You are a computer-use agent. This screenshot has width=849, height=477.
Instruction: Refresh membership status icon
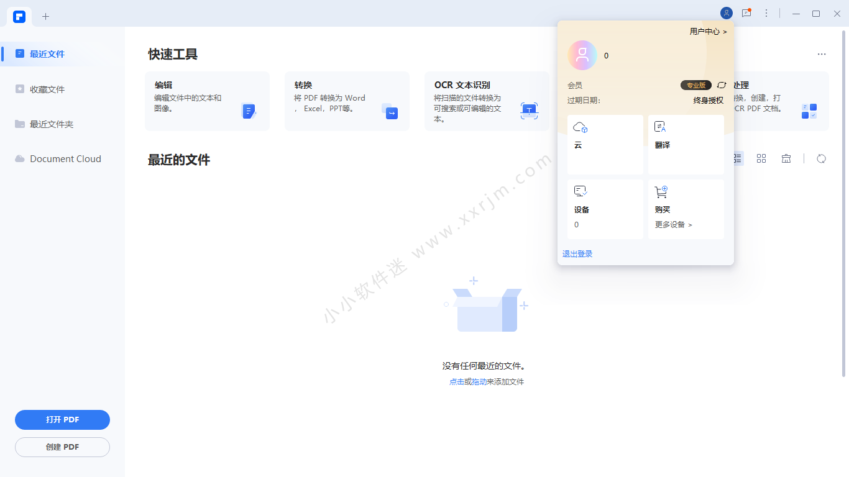click(722, 85)
